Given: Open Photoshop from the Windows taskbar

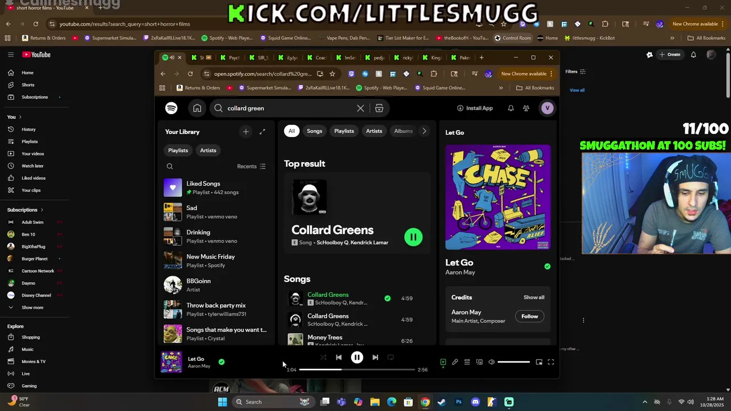Looking at the screenshot, I should 459,402.
